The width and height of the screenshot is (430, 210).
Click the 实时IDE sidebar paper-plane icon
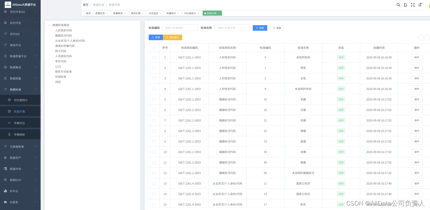pos(5,34)
